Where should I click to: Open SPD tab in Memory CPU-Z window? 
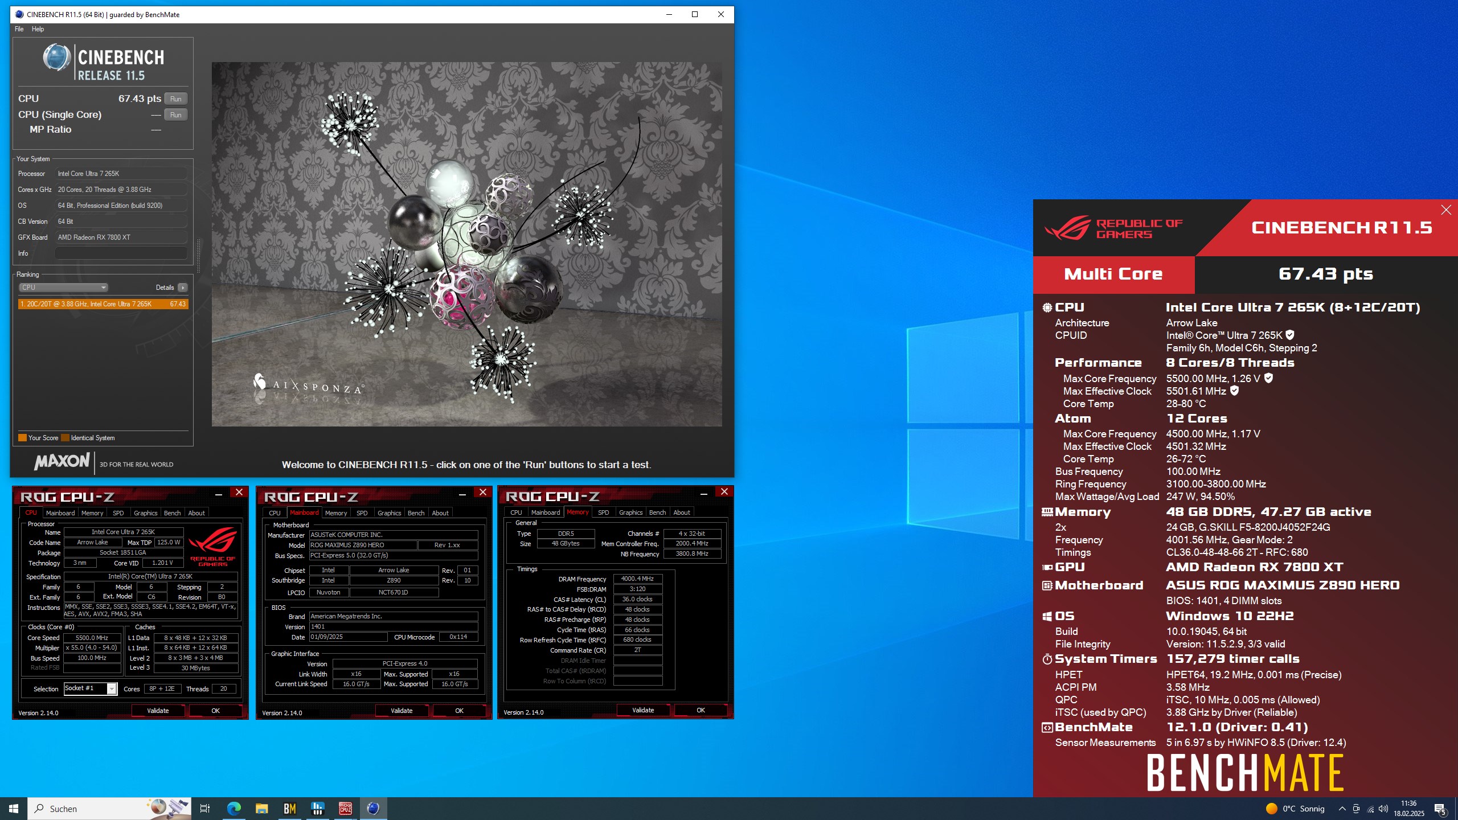coord(603,512)
